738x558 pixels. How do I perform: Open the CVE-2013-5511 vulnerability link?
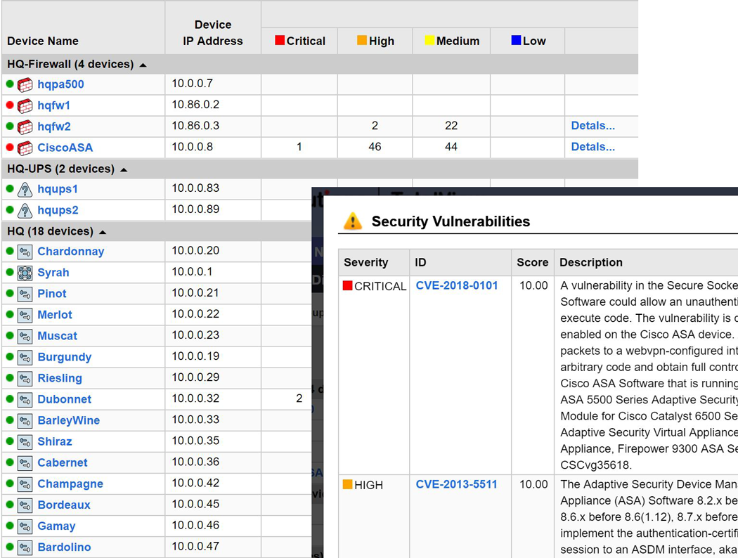pos(457,485)
